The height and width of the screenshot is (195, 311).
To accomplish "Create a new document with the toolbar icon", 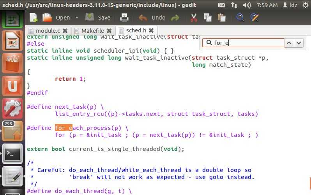I will (x=34, y=18).
